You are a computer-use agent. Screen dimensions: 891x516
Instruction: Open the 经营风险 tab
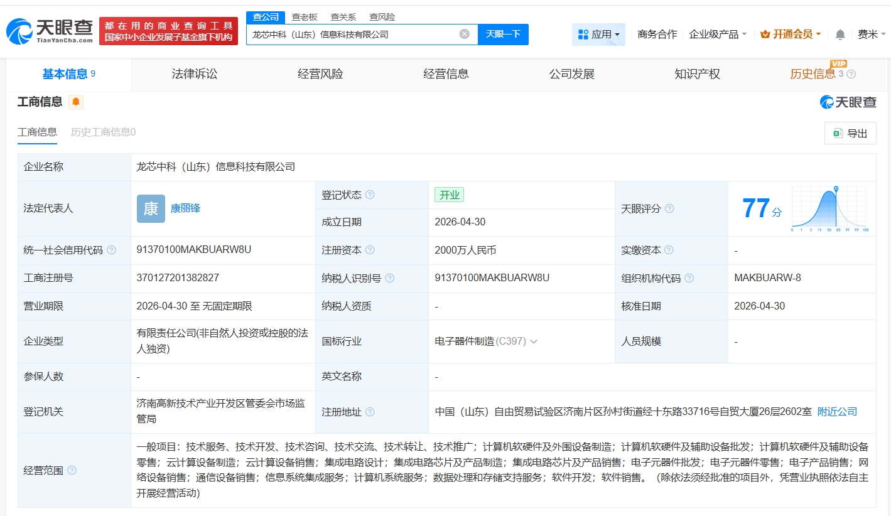point(320,74)
